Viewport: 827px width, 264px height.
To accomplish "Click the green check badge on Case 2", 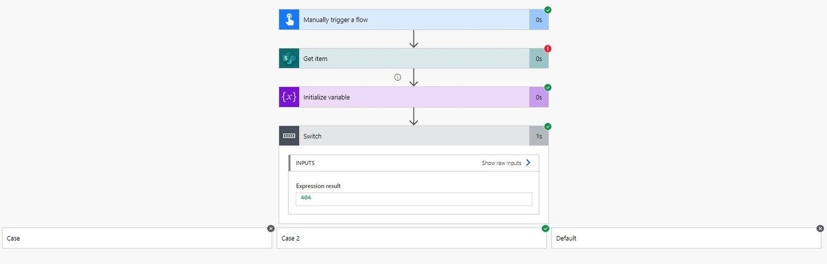I will click(x=545, y=228).
